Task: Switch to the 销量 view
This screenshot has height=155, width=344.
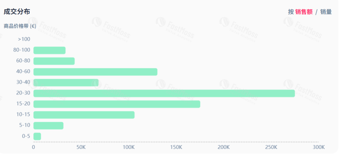Action: [x=326, y=12]
